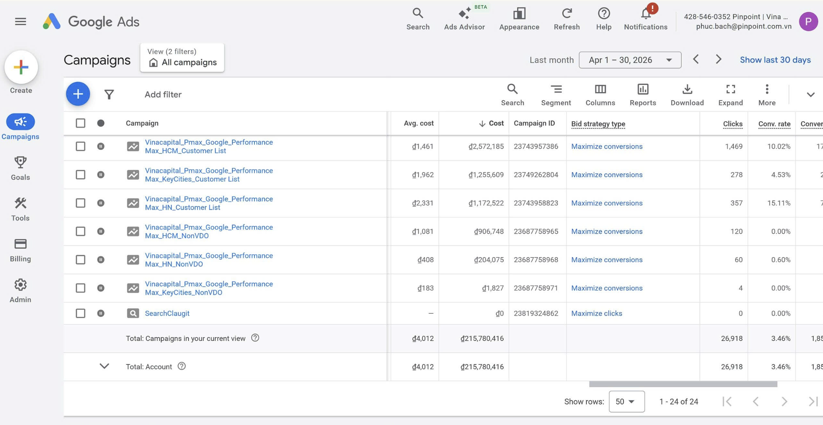823x425 pixels.
Task: Go to next date range
Action: click(719, 59)
